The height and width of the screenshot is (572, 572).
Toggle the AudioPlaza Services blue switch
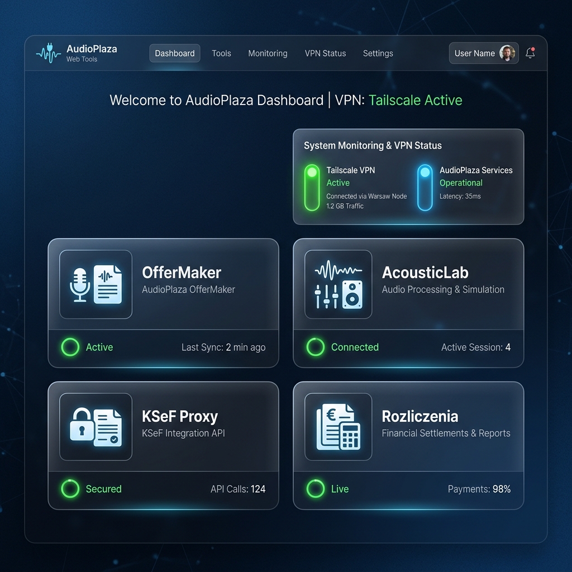pyautogui.click(x=425, y=188)
